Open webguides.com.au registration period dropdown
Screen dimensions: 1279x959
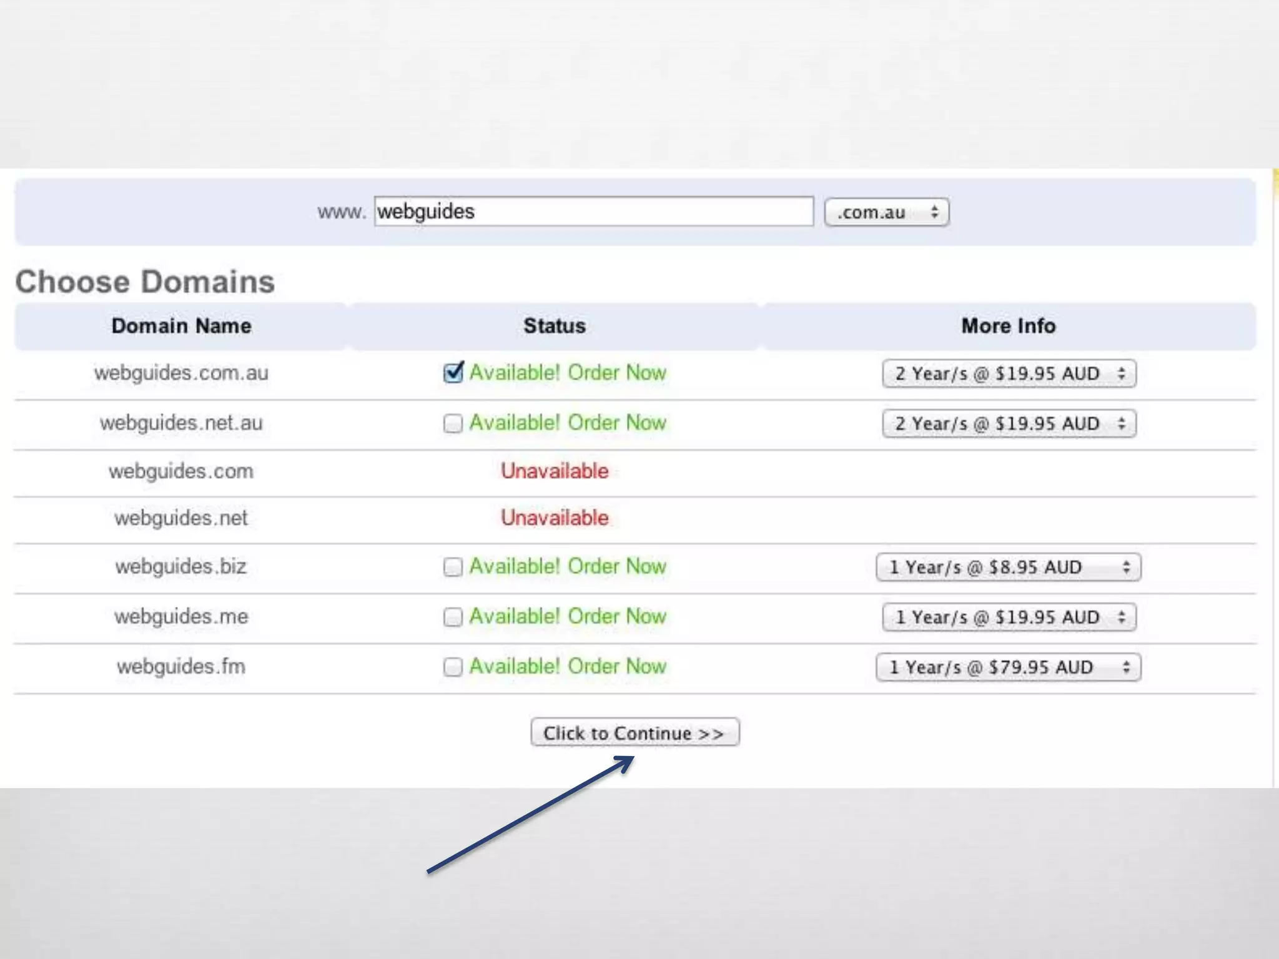coord(1009,373)
